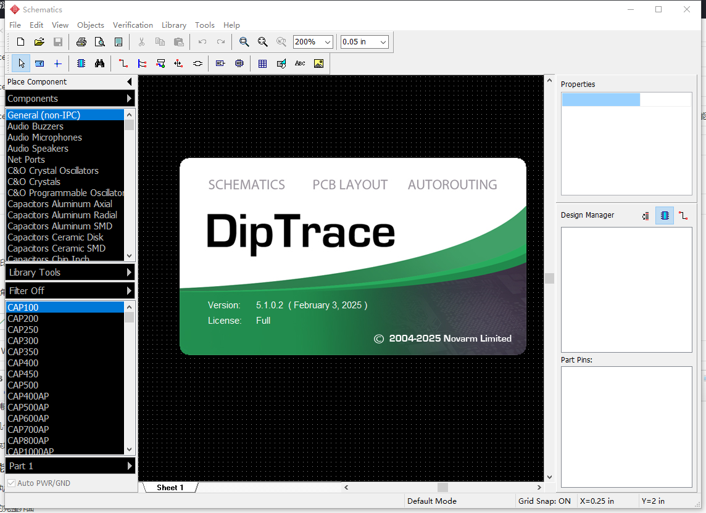
Task: Click the previous zoom view icon
Action: pos(281,42)
